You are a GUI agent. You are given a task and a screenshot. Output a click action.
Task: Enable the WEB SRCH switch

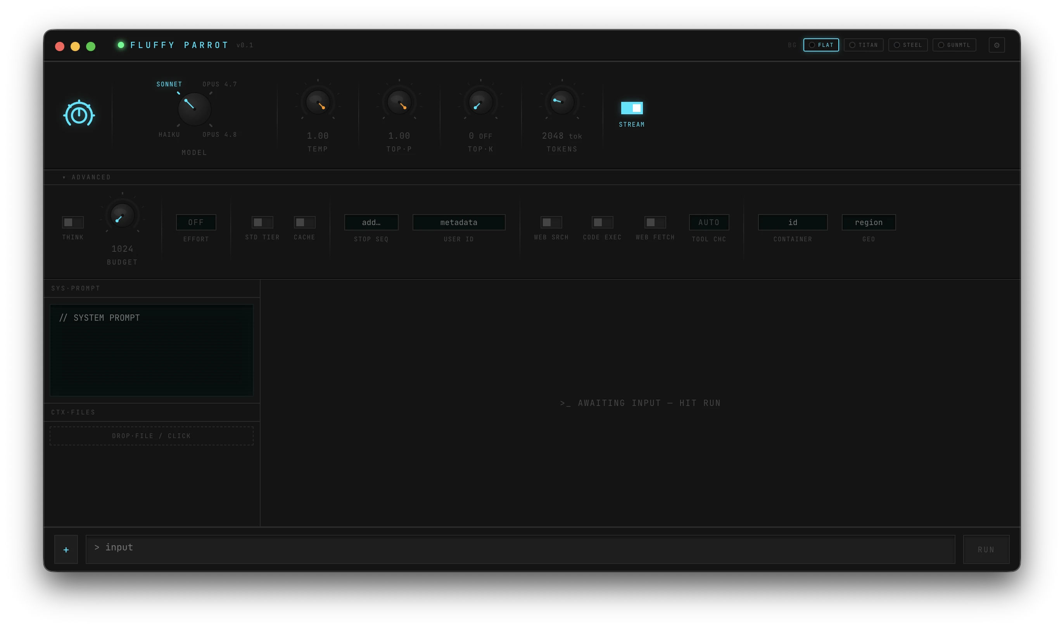(551, 222)
